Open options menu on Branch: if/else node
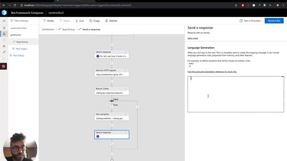Viewport: 287px width, 161px height. point(126,89)
